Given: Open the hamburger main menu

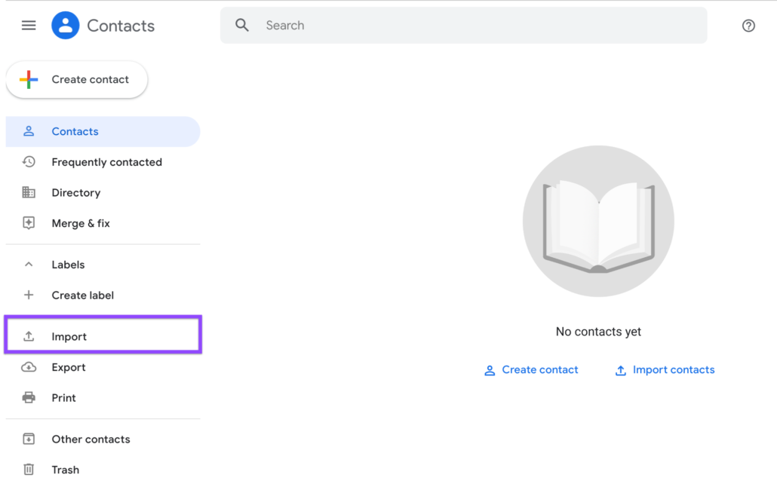Looking at the screenshot, I should click(29, 26).
